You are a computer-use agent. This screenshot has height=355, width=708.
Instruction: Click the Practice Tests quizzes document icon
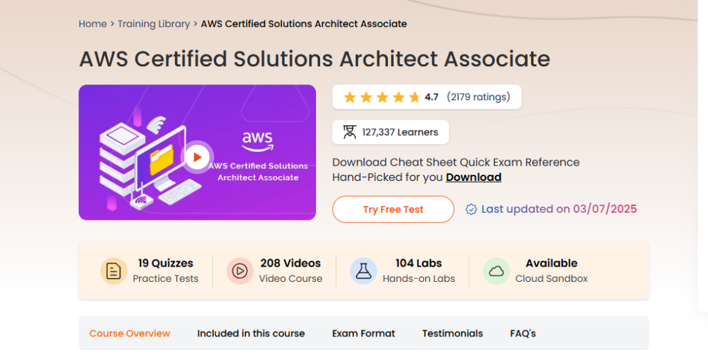[x=113, y=271]
